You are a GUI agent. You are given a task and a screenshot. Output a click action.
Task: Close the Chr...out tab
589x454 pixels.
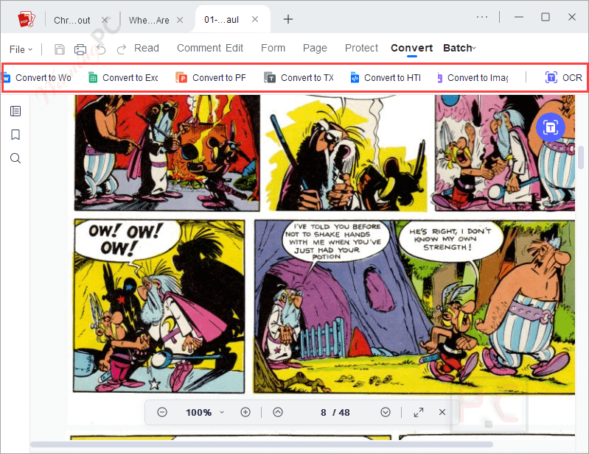(105, 19)
